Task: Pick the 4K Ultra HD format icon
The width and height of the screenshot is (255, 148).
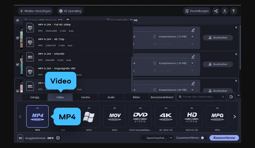Action: click(x=165, y=116)
